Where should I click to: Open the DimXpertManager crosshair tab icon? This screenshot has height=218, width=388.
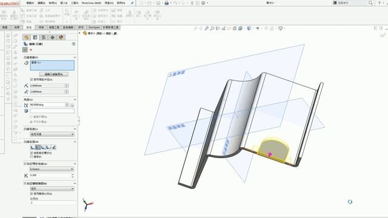pyautogui.click(x=52, y=38)
